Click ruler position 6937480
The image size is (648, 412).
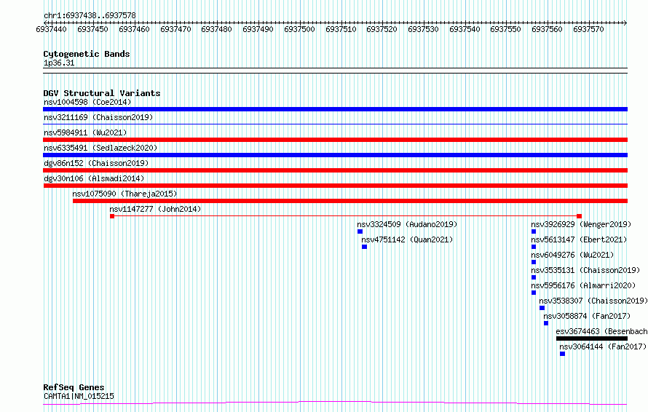pyautogui.click(x=216, y=29)
